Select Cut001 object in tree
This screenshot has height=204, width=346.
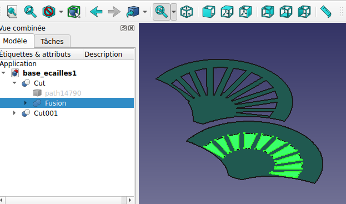[46, 113]
